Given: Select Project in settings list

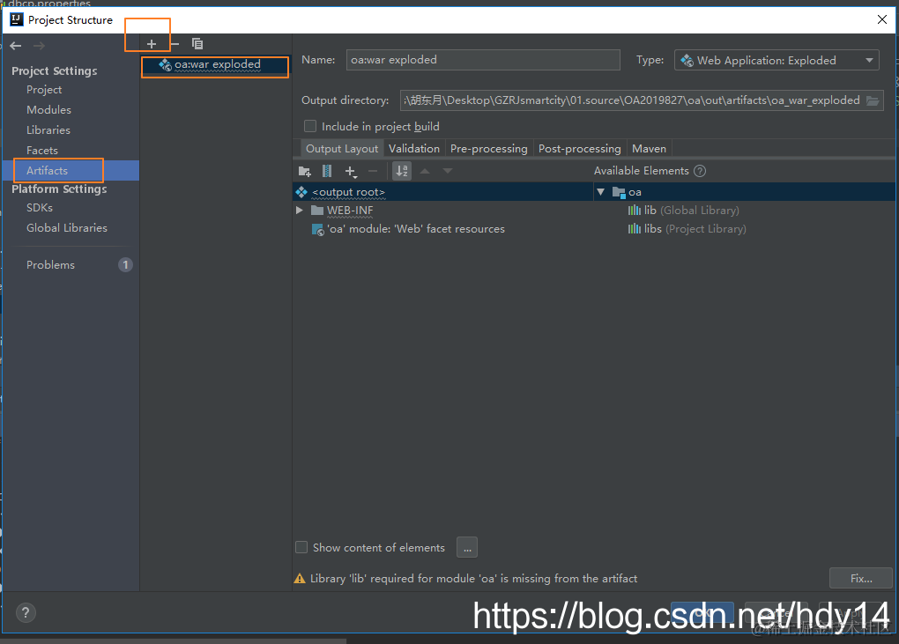Looking at the screenshot, I should click(x=44, y=89).
